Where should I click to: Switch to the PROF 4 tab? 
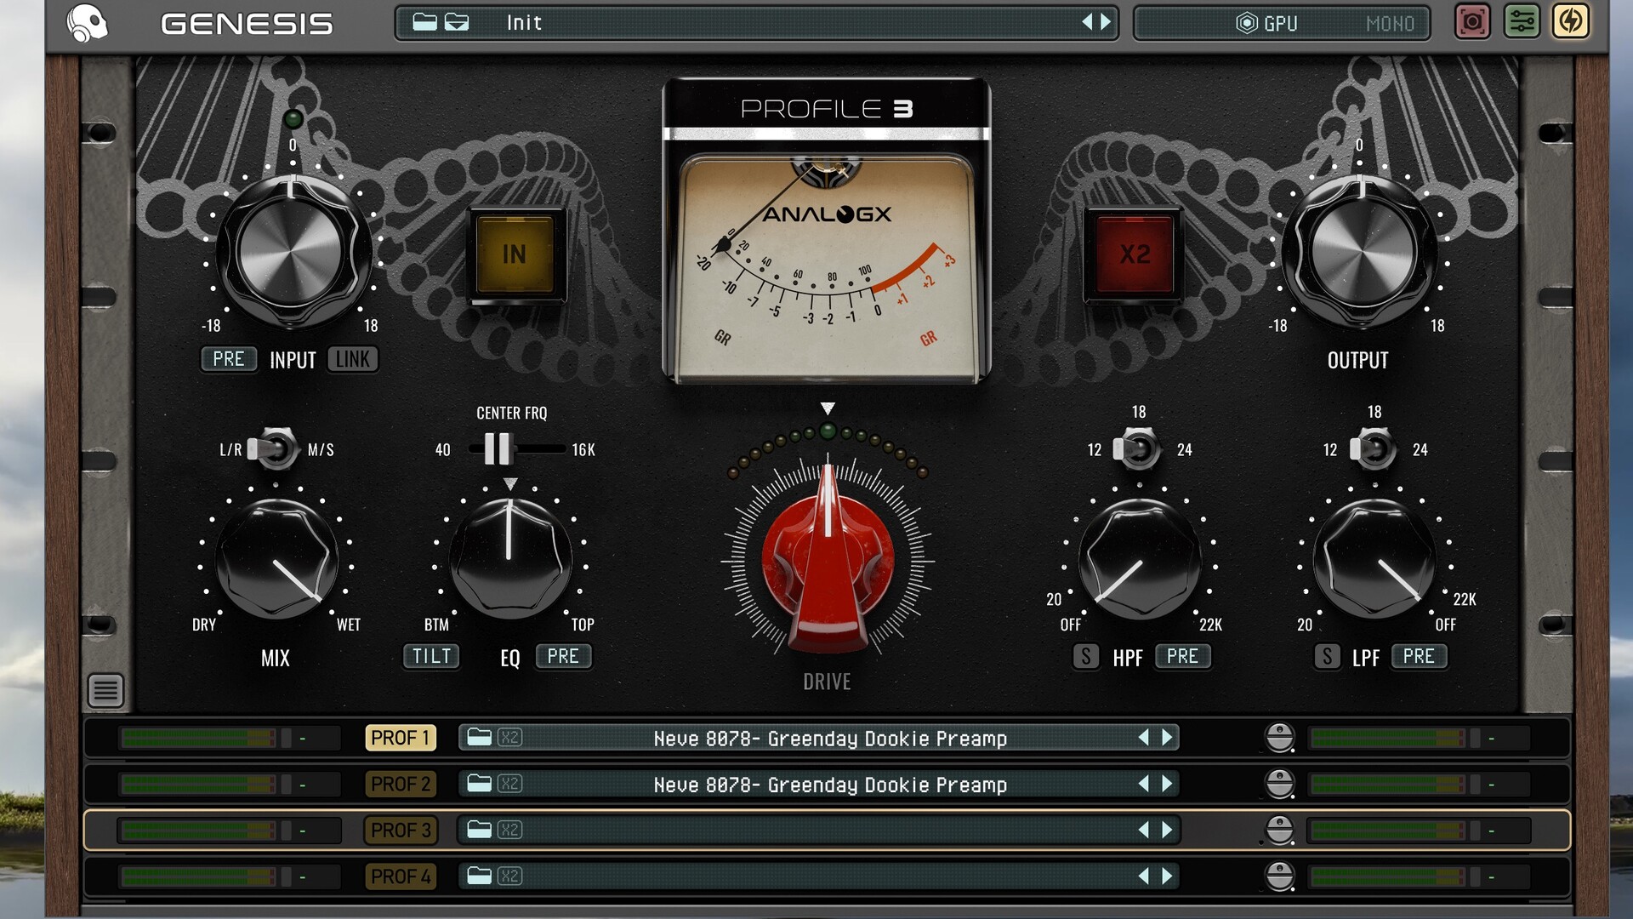click(x=401, y=876)
